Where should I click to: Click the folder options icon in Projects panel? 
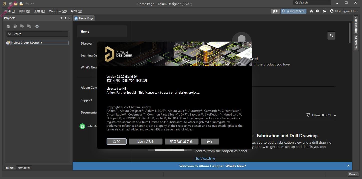click(x=29, y=26)
